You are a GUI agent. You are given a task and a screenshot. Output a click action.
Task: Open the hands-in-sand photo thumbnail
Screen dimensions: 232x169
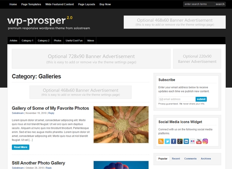coord(121,125)
